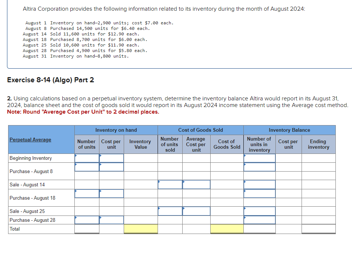Click Beginning Inventory number of units field
Screen dimensions: 352x255
[87, 158]
